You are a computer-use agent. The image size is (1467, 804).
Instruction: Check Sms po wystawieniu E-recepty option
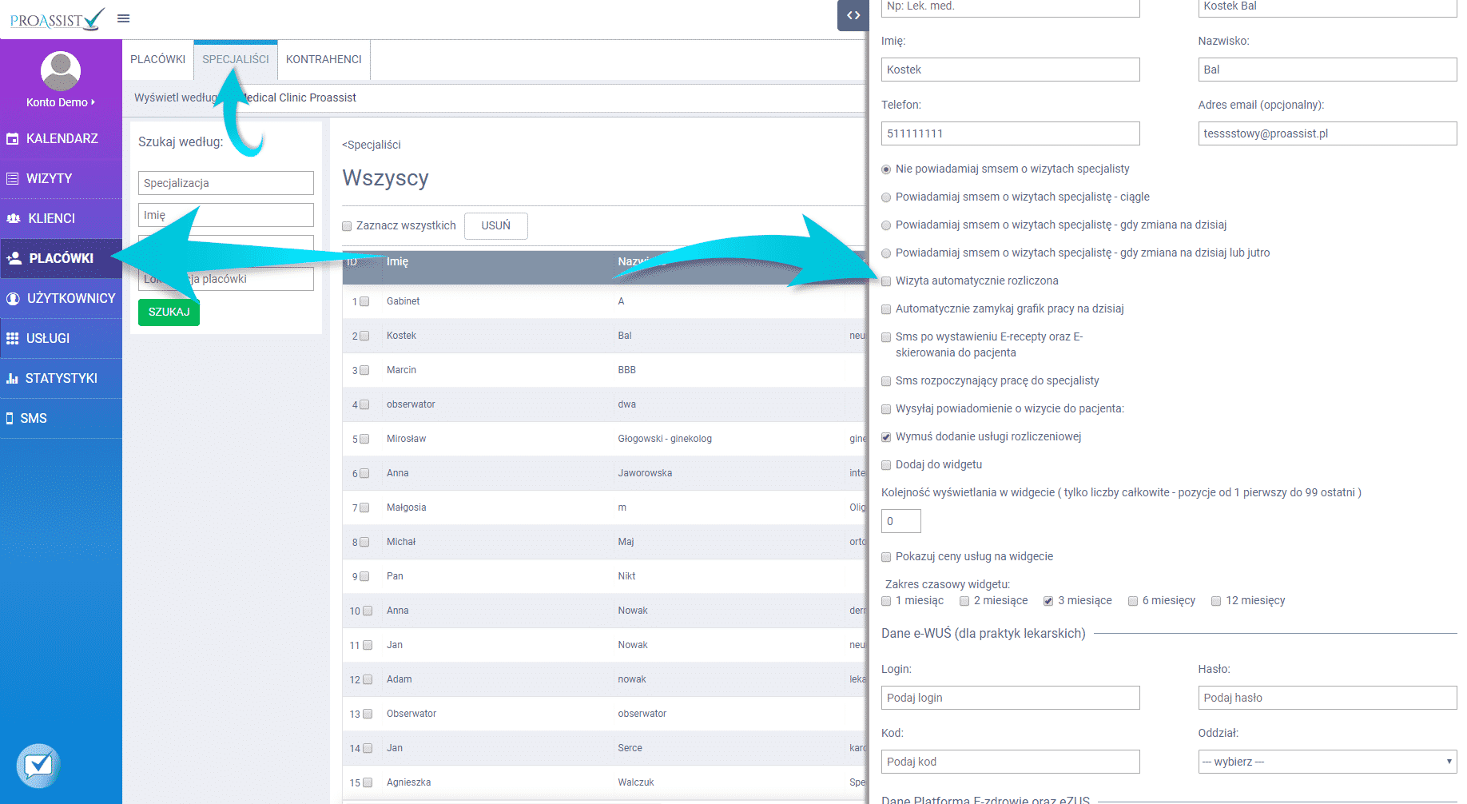coord(886,337)
